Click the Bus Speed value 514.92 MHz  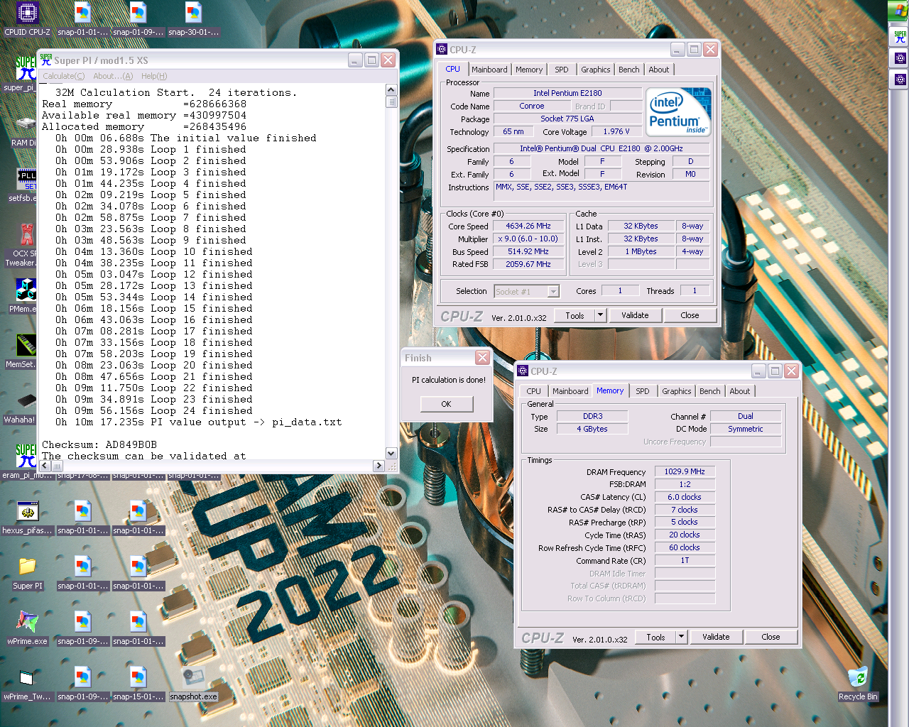[528, 252]
